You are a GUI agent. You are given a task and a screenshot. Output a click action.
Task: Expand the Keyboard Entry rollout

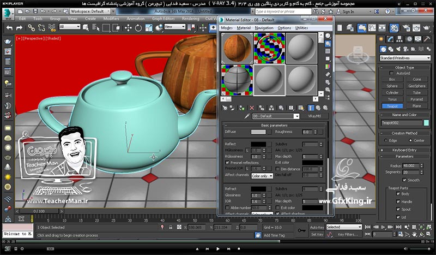tap(404, 150)
